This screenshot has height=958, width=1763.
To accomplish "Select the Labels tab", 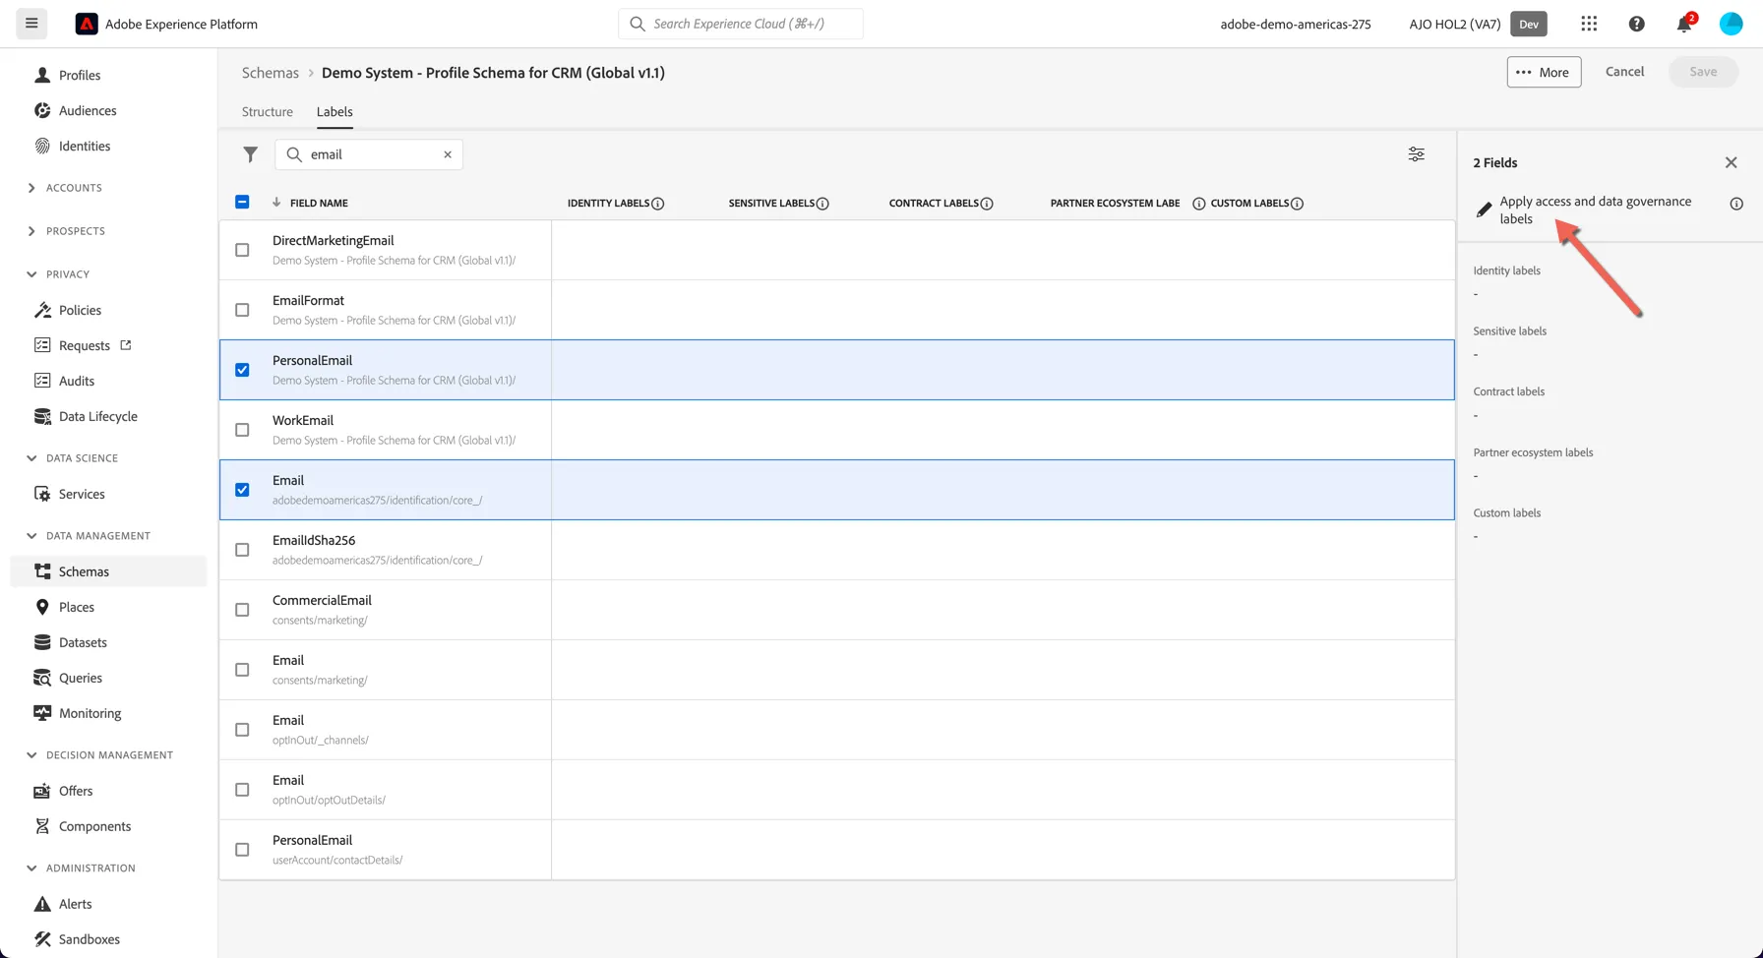I will tap(334, 111).
